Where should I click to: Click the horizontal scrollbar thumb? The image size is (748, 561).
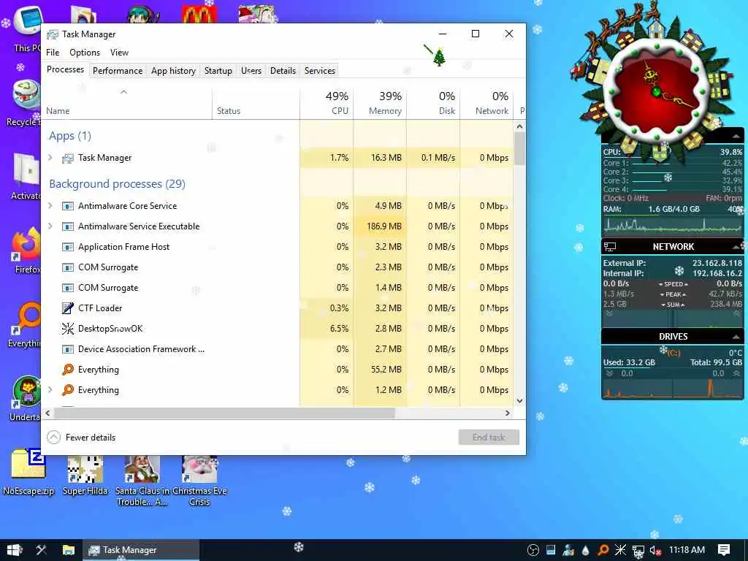tap(224, 413)
